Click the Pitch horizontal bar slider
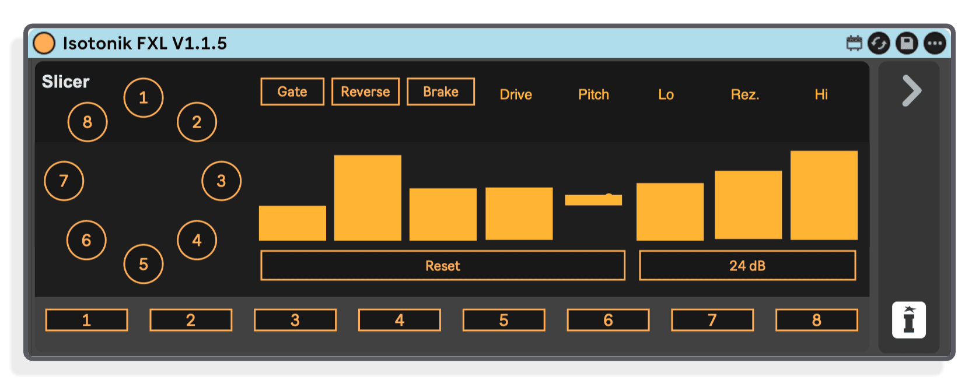Viewport: 979px width, 384px height. click(x=593, y=200)
